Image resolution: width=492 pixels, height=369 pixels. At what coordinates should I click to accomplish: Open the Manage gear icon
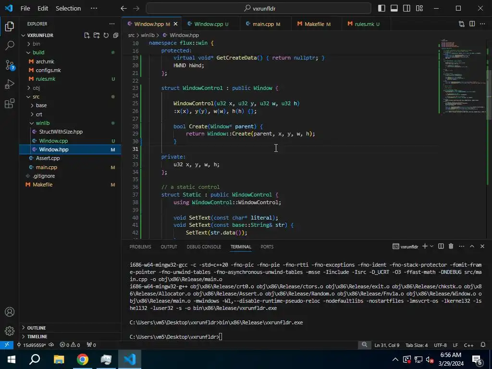coord(10,331)
